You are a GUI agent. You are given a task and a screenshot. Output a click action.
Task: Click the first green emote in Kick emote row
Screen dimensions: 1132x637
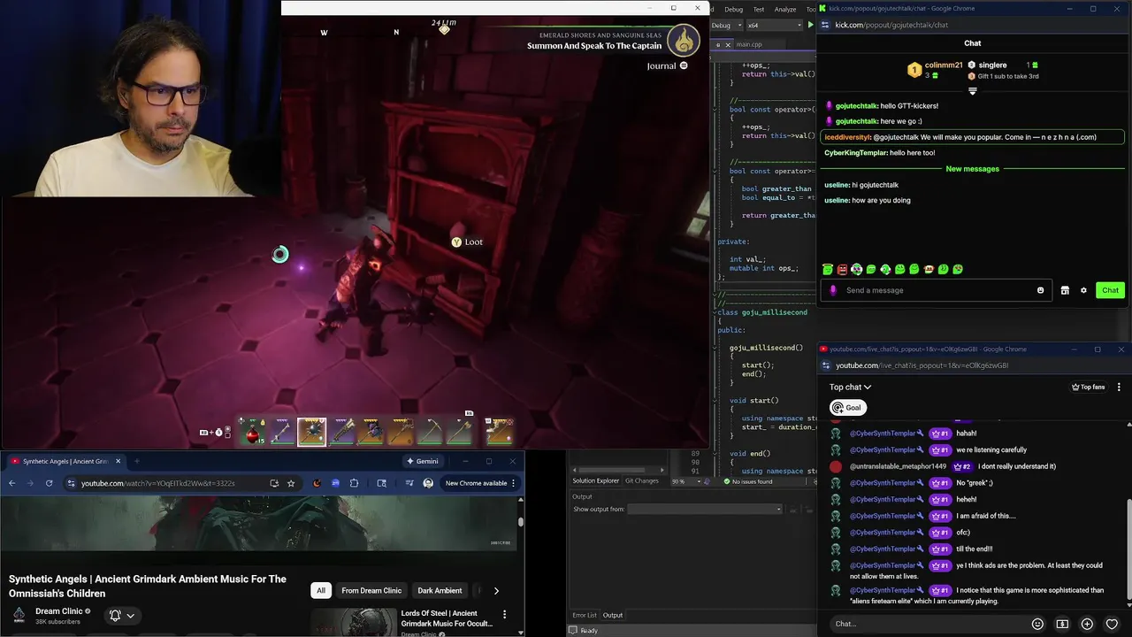tap(828, 269)
